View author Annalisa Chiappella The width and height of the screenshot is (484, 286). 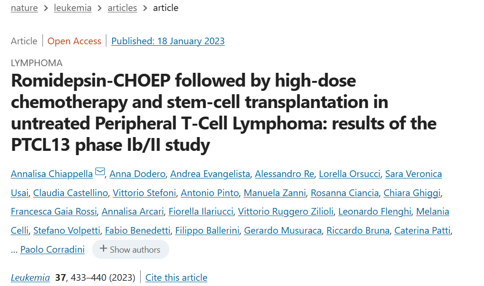[51, 174]
